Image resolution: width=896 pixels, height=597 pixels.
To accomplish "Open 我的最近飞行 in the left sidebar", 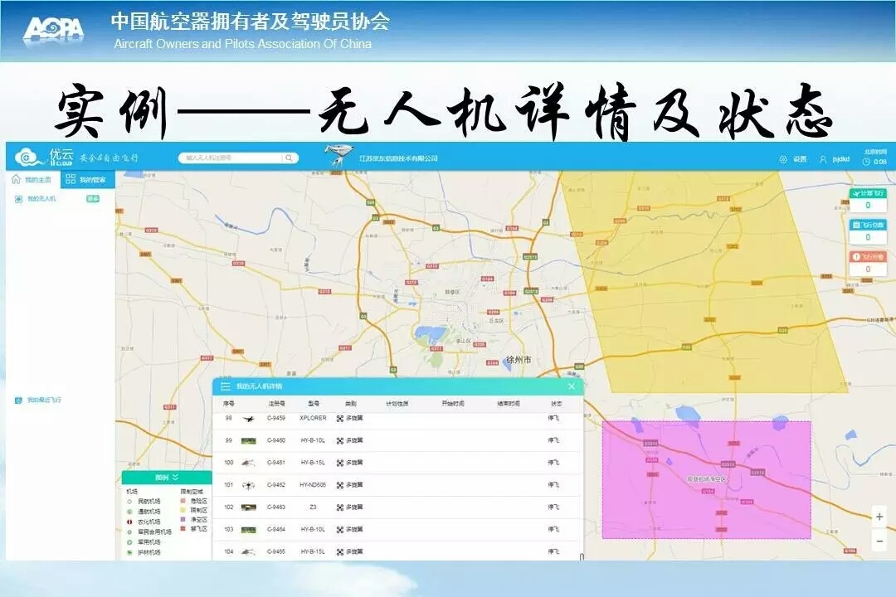I will (x=44, y=400).
